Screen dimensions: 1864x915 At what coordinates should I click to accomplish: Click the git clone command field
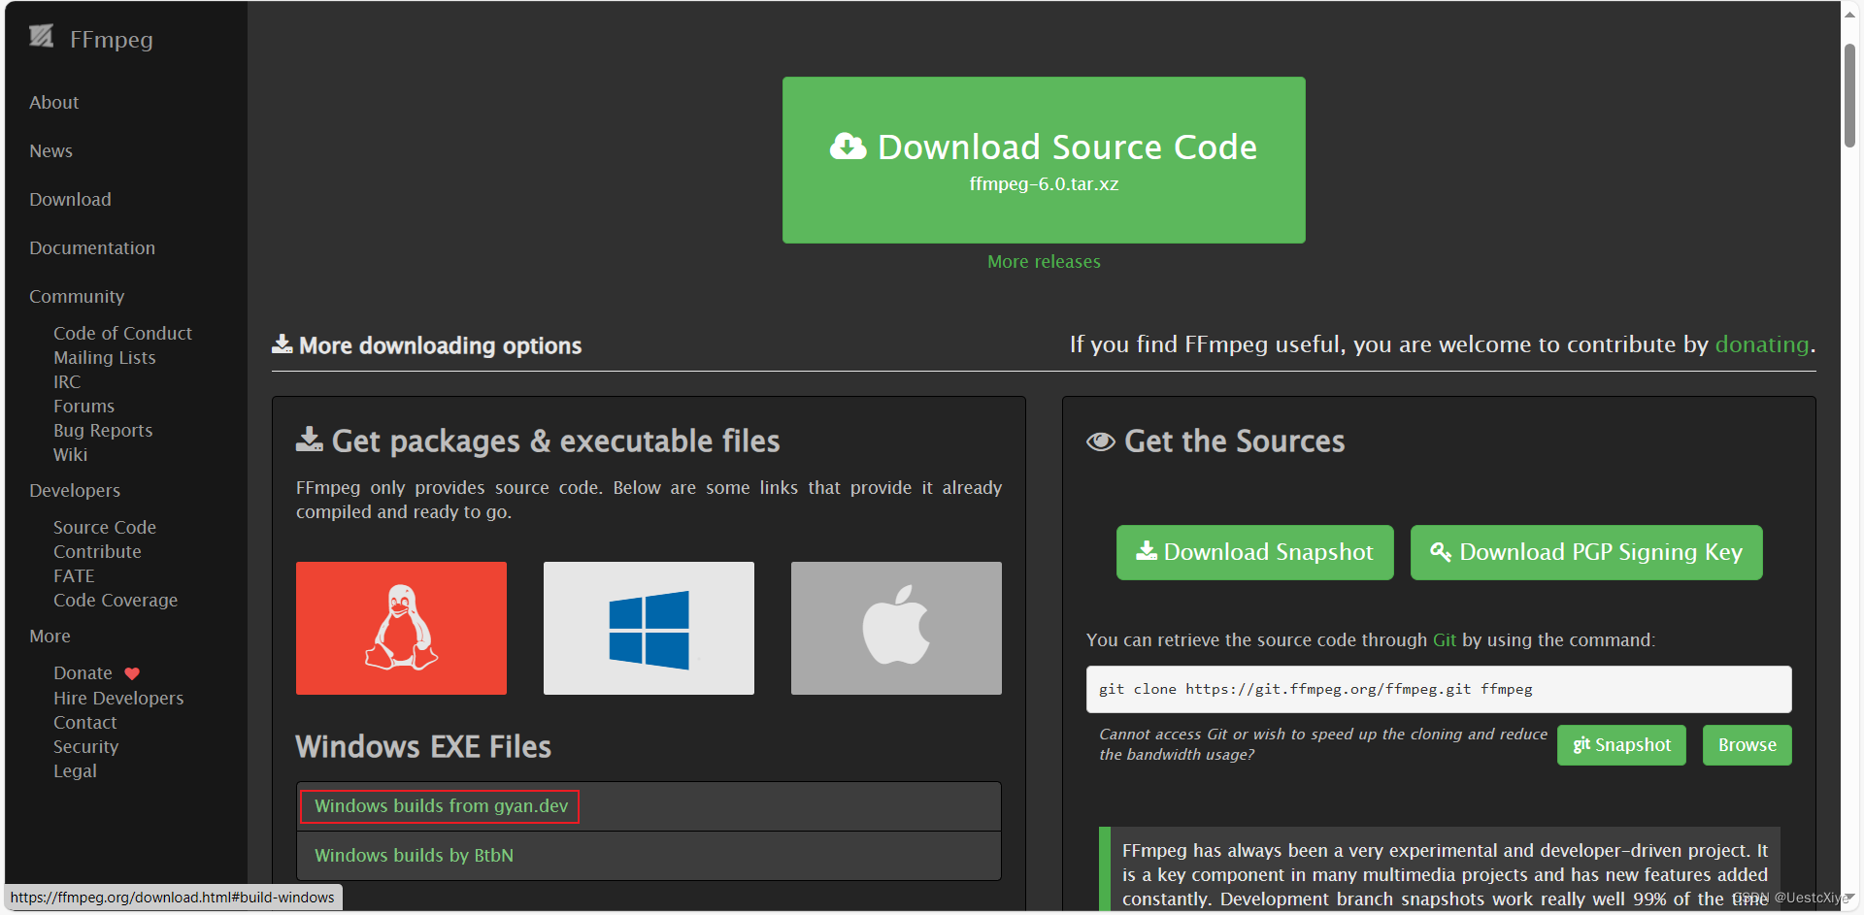(1438, 690)
